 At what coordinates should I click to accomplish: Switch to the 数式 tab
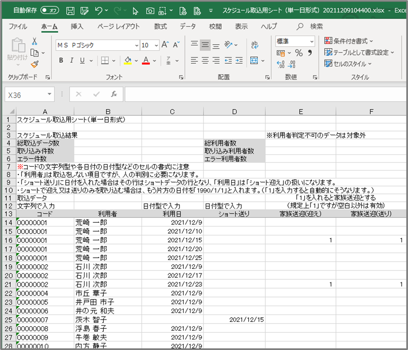(x=160, y=26)
